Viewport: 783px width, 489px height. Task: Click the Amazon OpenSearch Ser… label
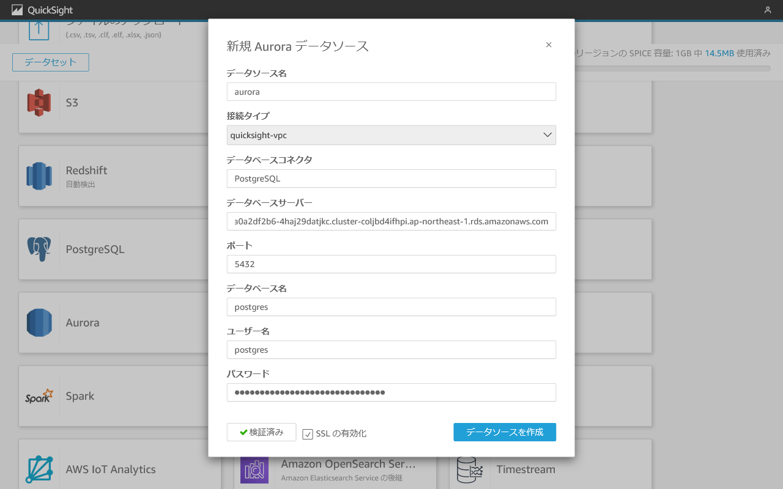tap(348, 464)
